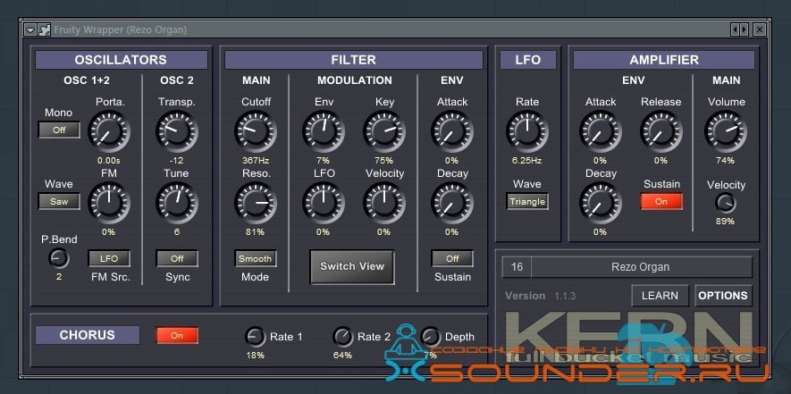Change the FM Src. LFO selector
Viewport: 791px width, 394px height.
tap(109, 258)
